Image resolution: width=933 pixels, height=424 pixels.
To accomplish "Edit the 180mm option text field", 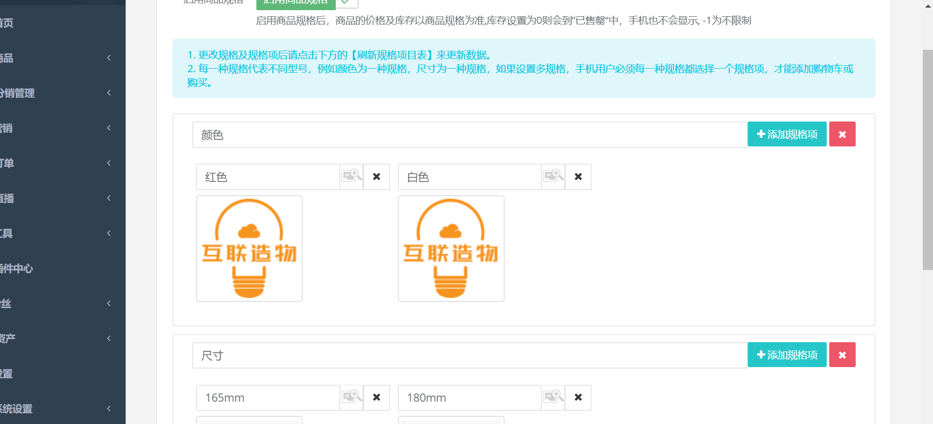I will pyautogui.click(x=470, y=398).
